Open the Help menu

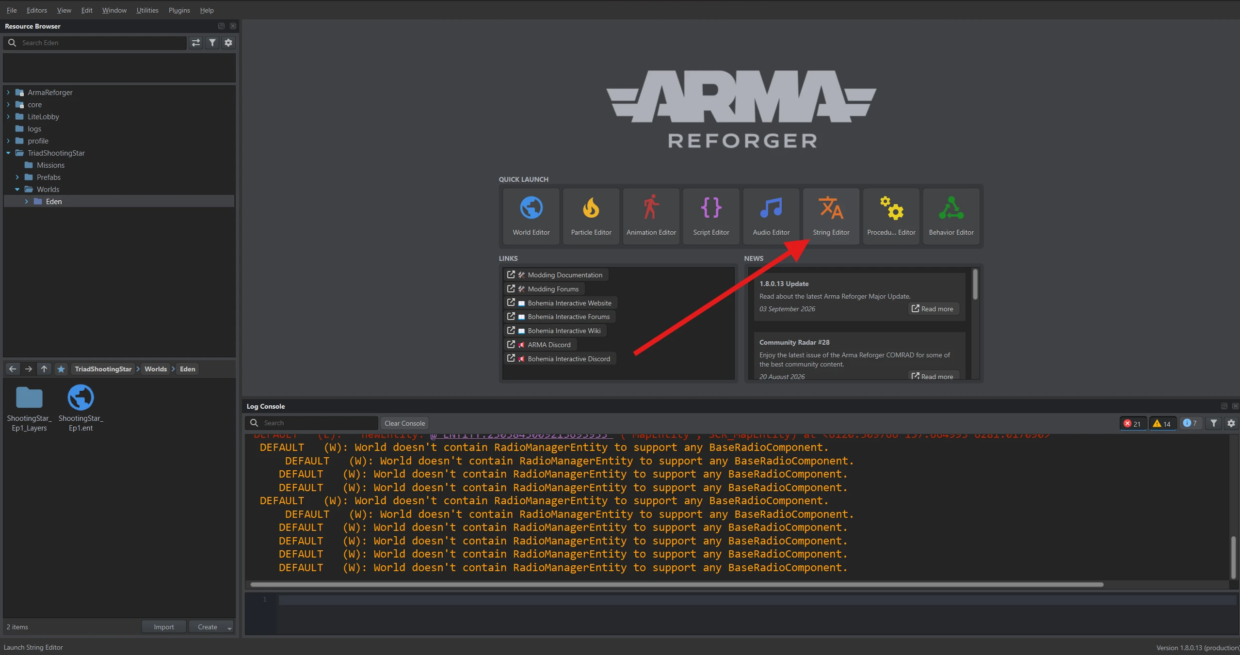click(x=207, y=10)
